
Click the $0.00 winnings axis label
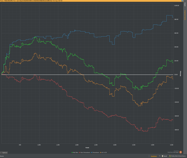[x=176, y=74]
